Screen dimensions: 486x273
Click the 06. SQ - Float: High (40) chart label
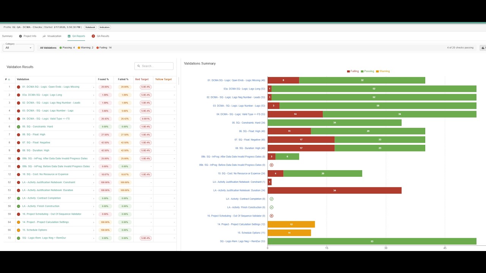252,131
